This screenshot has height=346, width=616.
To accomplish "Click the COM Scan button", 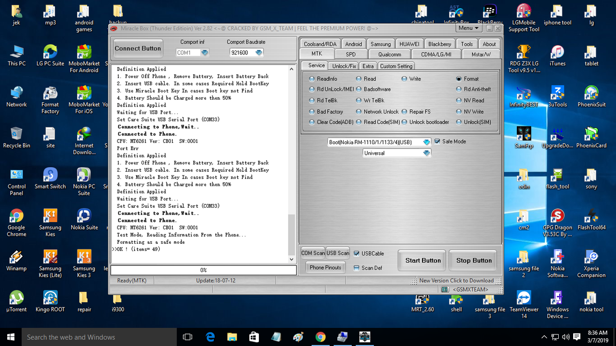I will pyautogui.click(x=313, y=253).
